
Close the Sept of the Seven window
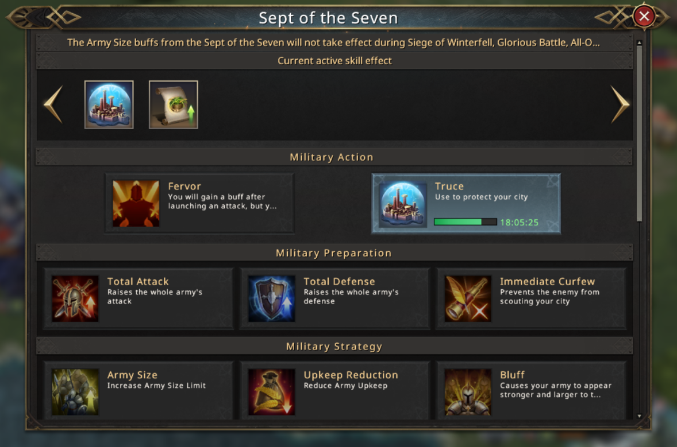[644, 17]
